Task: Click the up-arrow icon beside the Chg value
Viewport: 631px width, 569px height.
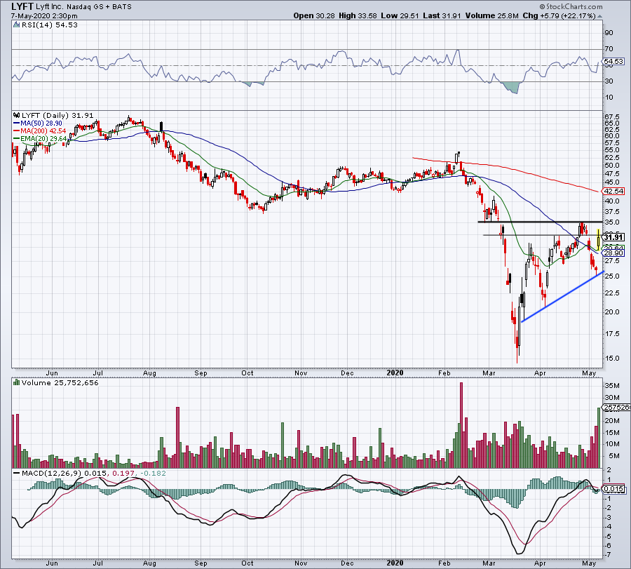Action: pos(599,16)
